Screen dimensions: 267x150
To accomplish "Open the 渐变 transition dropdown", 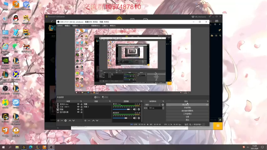I will [152, 105].
